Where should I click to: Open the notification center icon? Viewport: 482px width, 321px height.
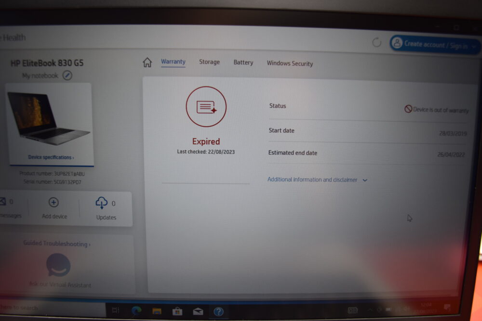pyautogui.click(x=447, y=307)
